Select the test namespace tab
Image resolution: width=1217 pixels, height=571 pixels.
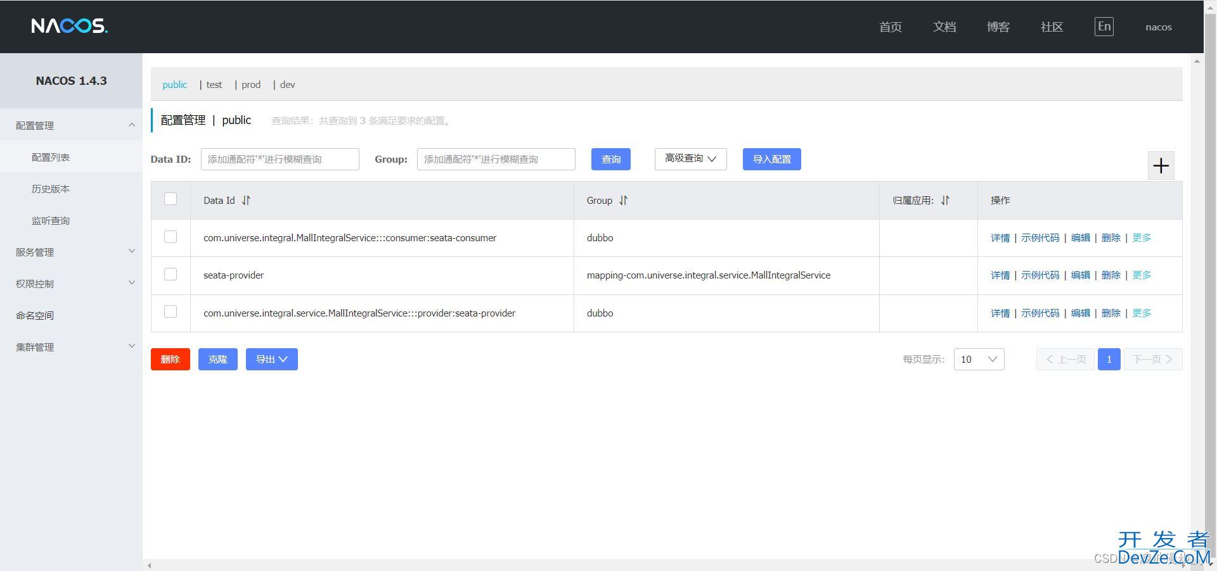[x=214, y=85]
